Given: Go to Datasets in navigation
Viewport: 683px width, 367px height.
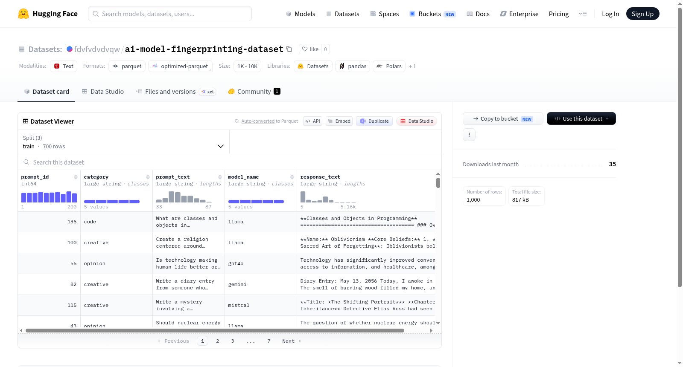Looking at the screenshot, I should 342,14.
